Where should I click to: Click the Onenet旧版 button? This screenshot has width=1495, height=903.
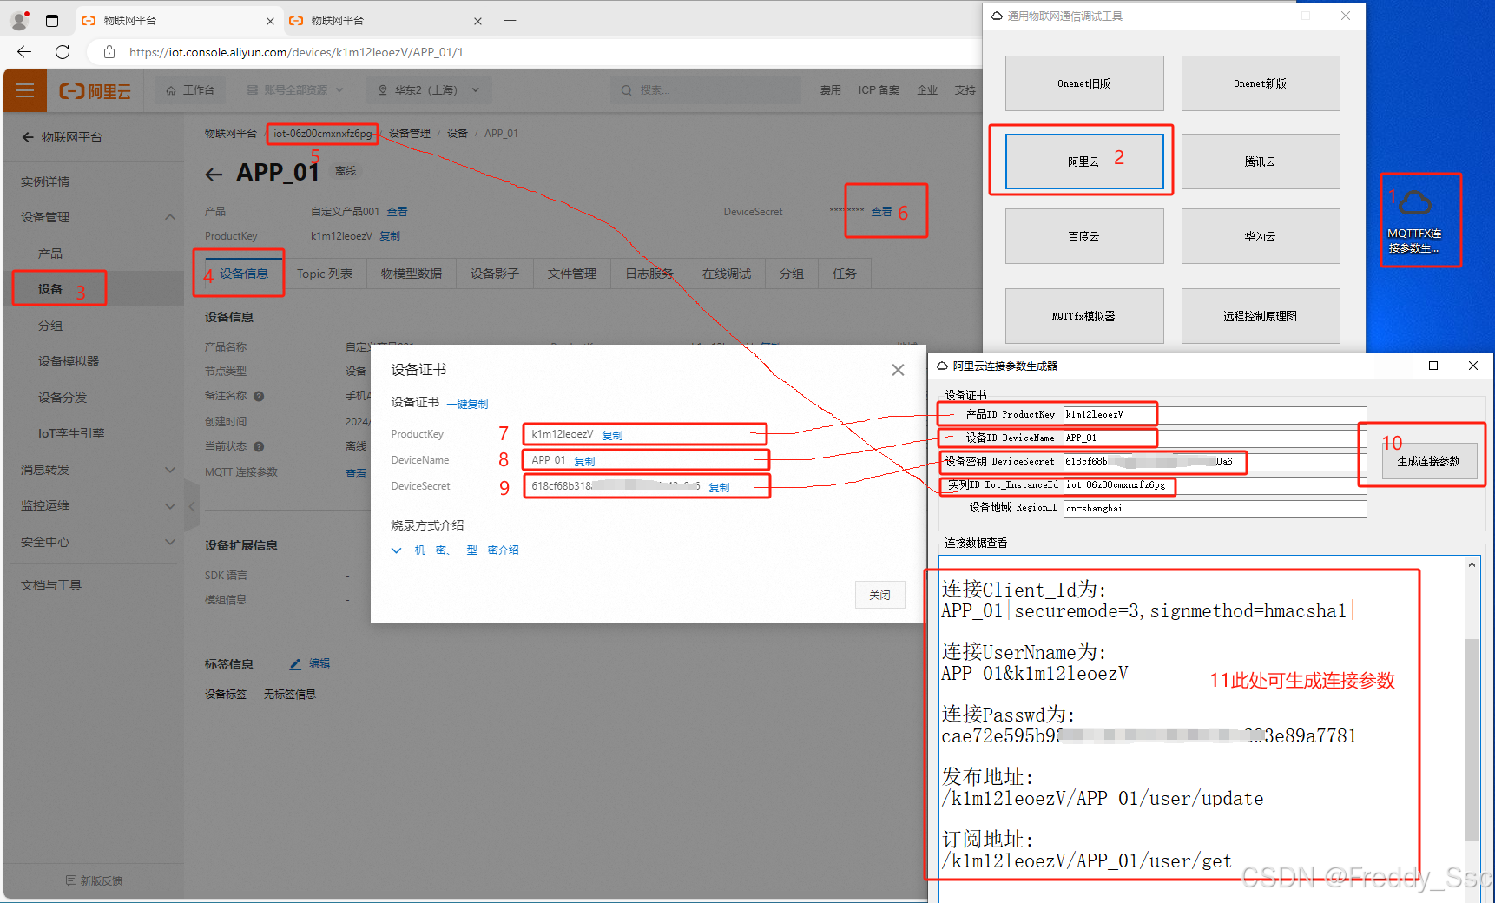pos(1084,83)
